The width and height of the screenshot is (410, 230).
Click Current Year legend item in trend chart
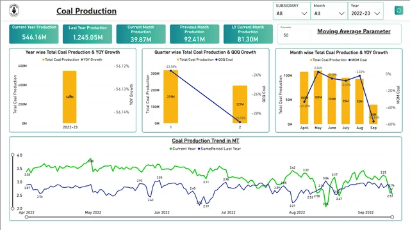183,149
